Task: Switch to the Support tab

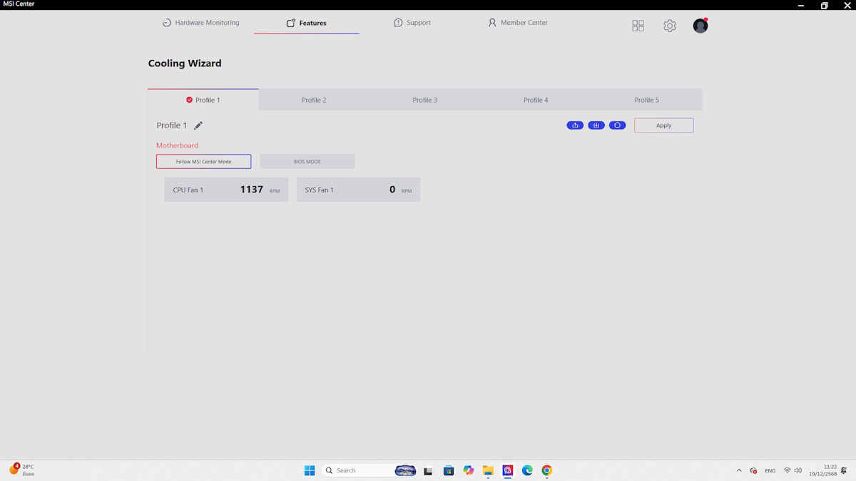Action: pos(412,23)
